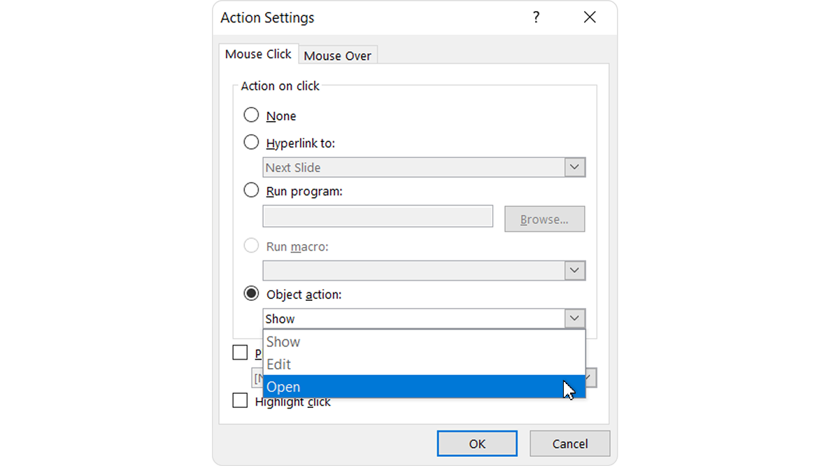Select the Object action radio button
The height and width of the screenshot is (466, 831).
tap(251, 294)
